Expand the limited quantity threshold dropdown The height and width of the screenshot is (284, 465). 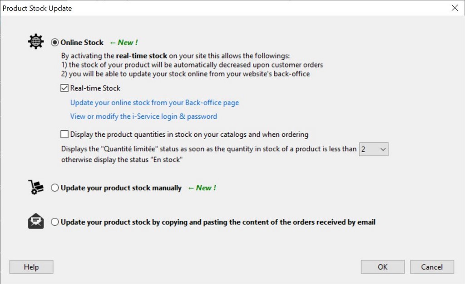tap(382, 149)
